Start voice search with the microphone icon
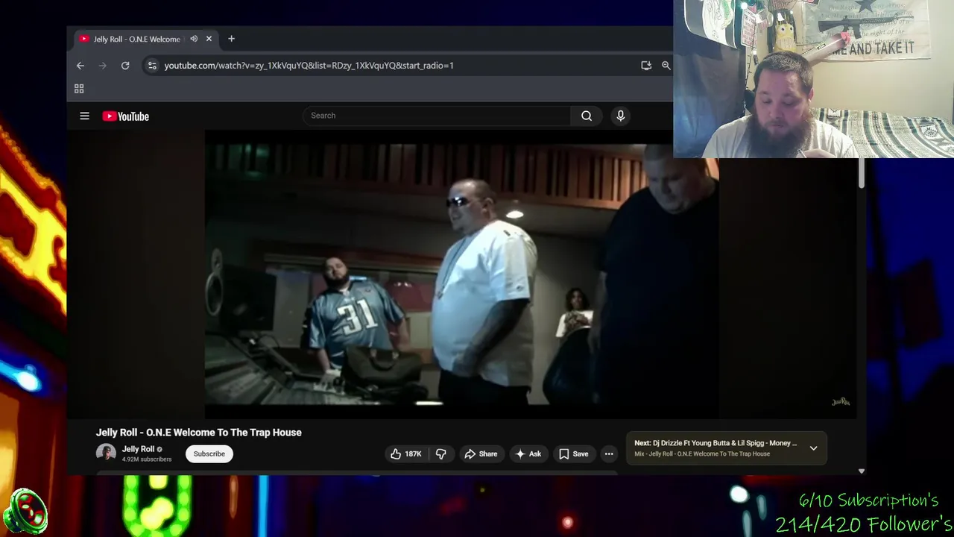Viewport: 954px width, 537px height. pyautogui.click(x=620, y=116)
